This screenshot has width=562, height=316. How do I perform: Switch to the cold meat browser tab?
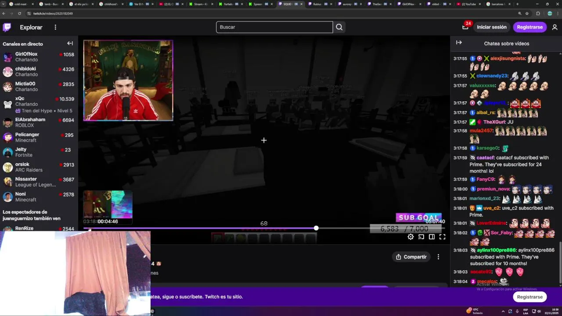[x=21, y=4]
